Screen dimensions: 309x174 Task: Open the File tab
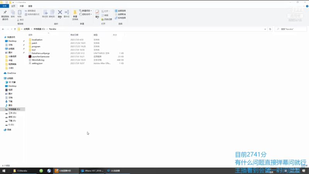[x=4, y=6]
